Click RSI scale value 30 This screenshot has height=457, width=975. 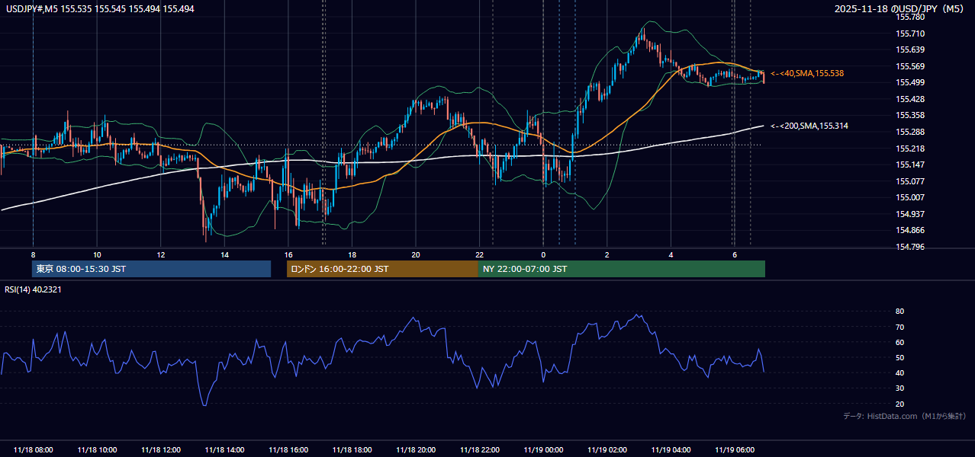[x=900, y=388]
